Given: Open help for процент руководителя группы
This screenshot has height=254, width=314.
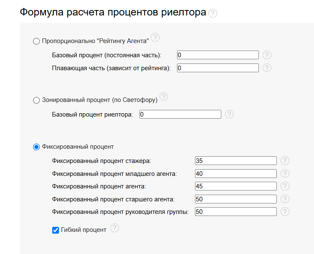Looking at the screenshot, I should 285,212.
